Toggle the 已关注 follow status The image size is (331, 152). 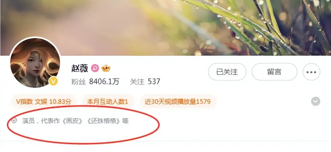point(227,72)
